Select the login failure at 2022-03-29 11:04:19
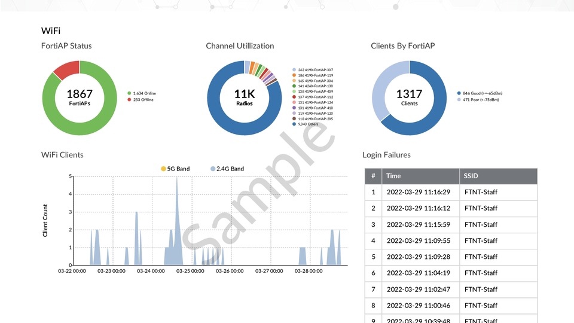574x323 pixels. [419, 273]
